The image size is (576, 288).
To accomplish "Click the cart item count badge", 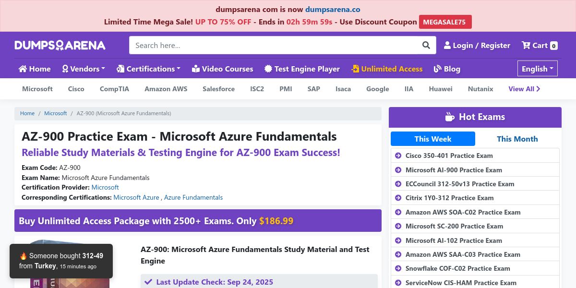I will coord(554,46).
